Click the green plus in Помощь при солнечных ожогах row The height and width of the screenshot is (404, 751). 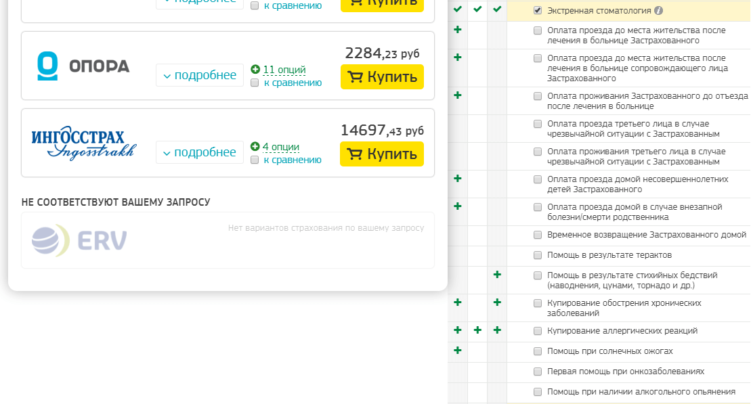pos(458,351)
